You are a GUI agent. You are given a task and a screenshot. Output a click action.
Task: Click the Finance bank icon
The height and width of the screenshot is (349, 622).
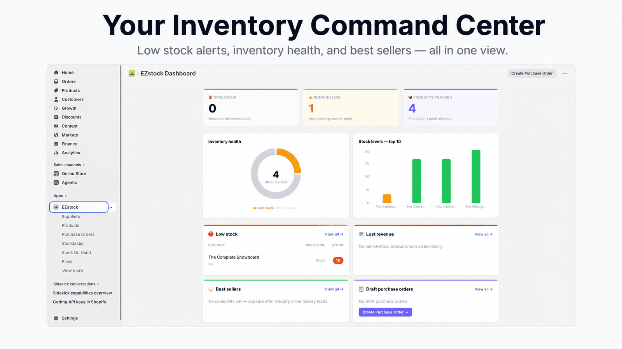pos(56,144)
